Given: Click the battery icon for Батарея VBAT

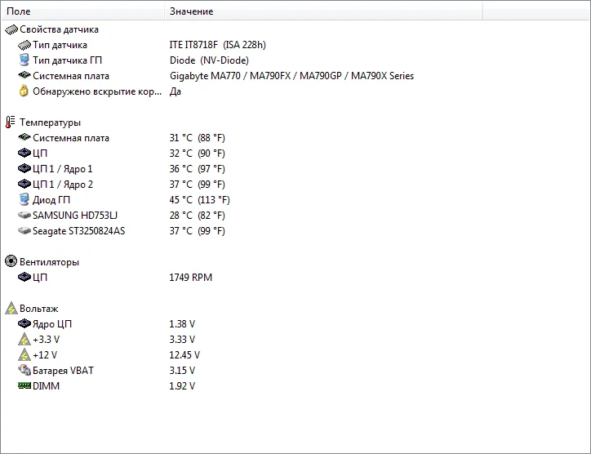Looking at the screenshot, I should click(24, 370).
